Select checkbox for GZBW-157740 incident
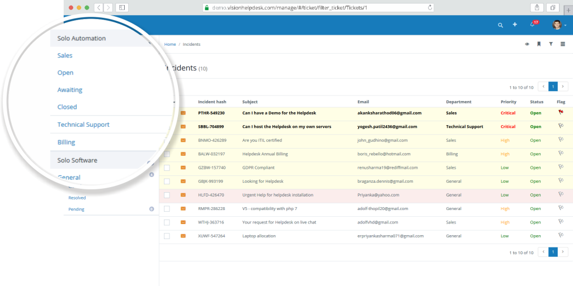The height and width of the screenshot is (286, 573). tap(167, 168)
